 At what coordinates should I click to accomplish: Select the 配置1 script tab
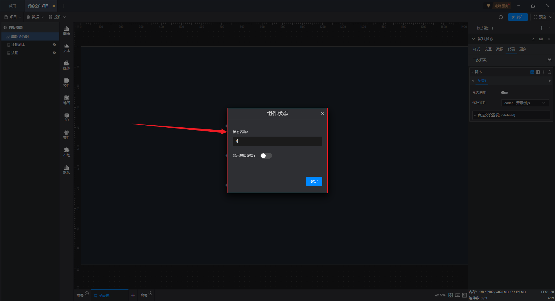pyautogui.click(x=482, y=81)
